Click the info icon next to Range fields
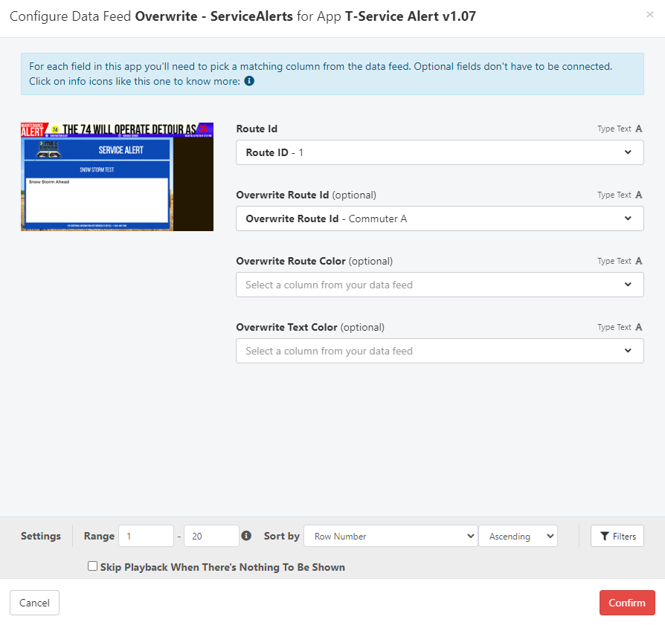The width and height of the screenshot is (665, 625). (x=246, y=536)
